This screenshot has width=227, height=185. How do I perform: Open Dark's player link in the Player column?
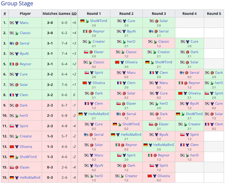pos(23,105)
